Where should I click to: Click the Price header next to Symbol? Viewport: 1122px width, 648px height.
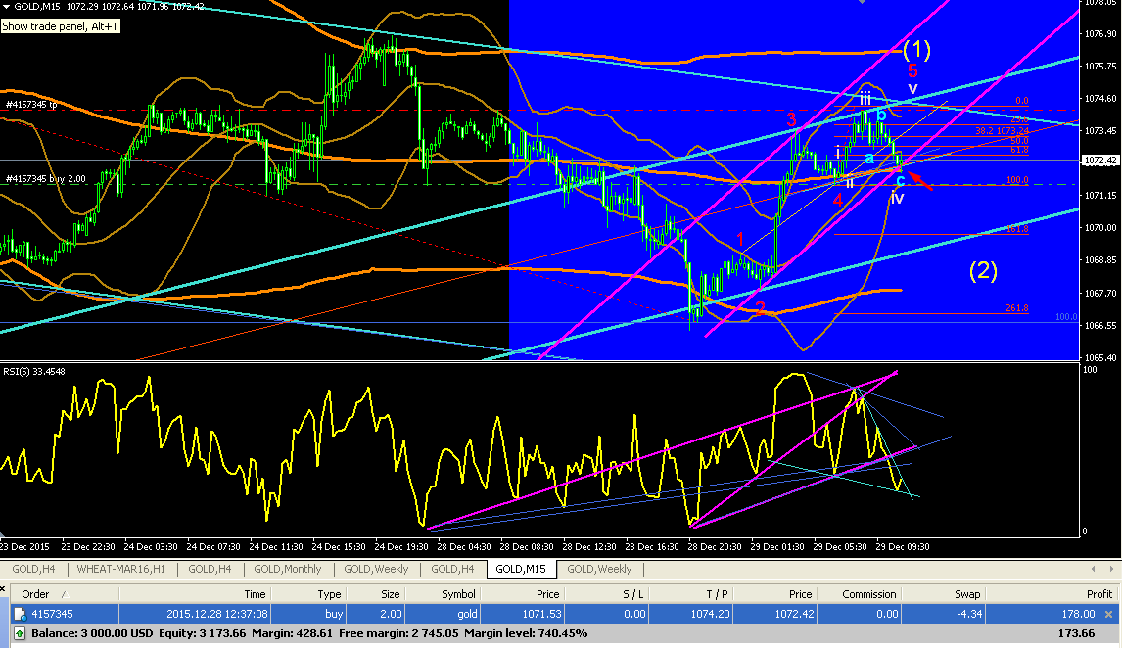(x=522, y=594)
